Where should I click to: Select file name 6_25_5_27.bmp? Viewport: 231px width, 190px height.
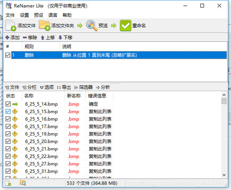[x=42, y=164]
